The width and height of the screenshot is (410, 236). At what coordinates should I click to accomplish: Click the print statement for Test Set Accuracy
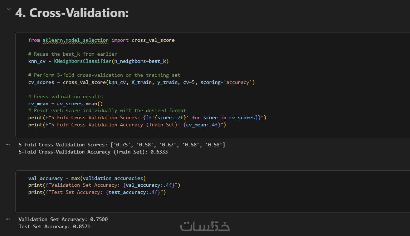tap(97, 192)
